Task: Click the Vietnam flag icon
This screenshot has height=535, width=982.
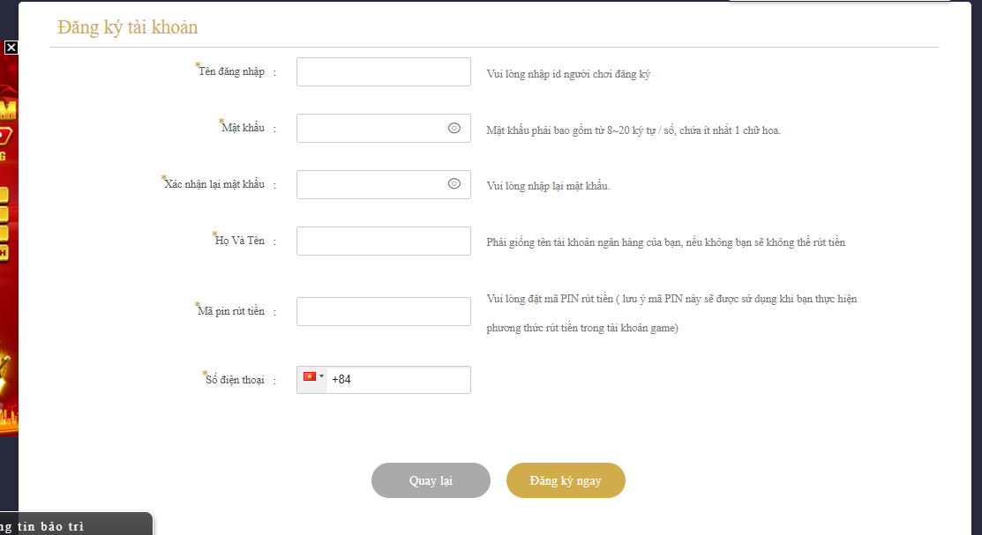Action: (x=310, y=376)
